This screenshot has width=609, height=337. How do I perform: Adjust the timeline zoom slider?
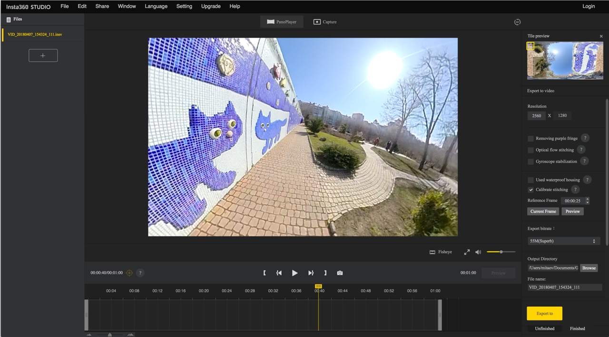(110, 335)
